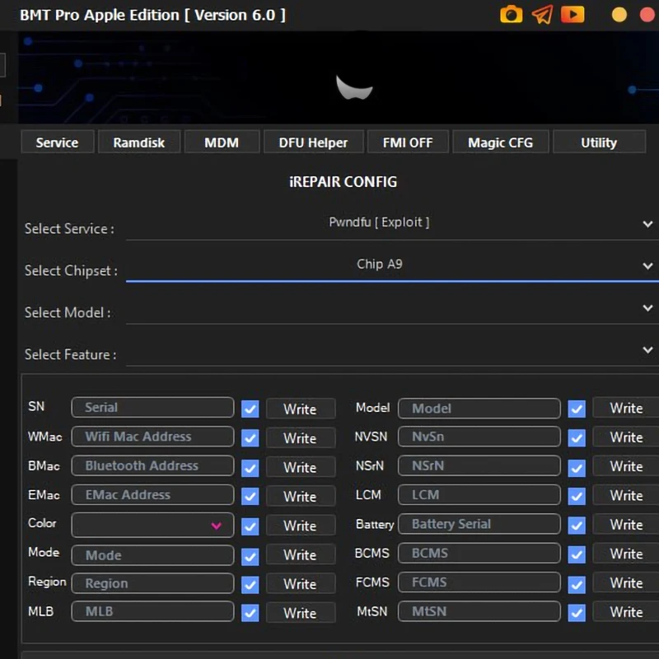Click Write button for WMac
659x659 pixels.
click(301, 438)
